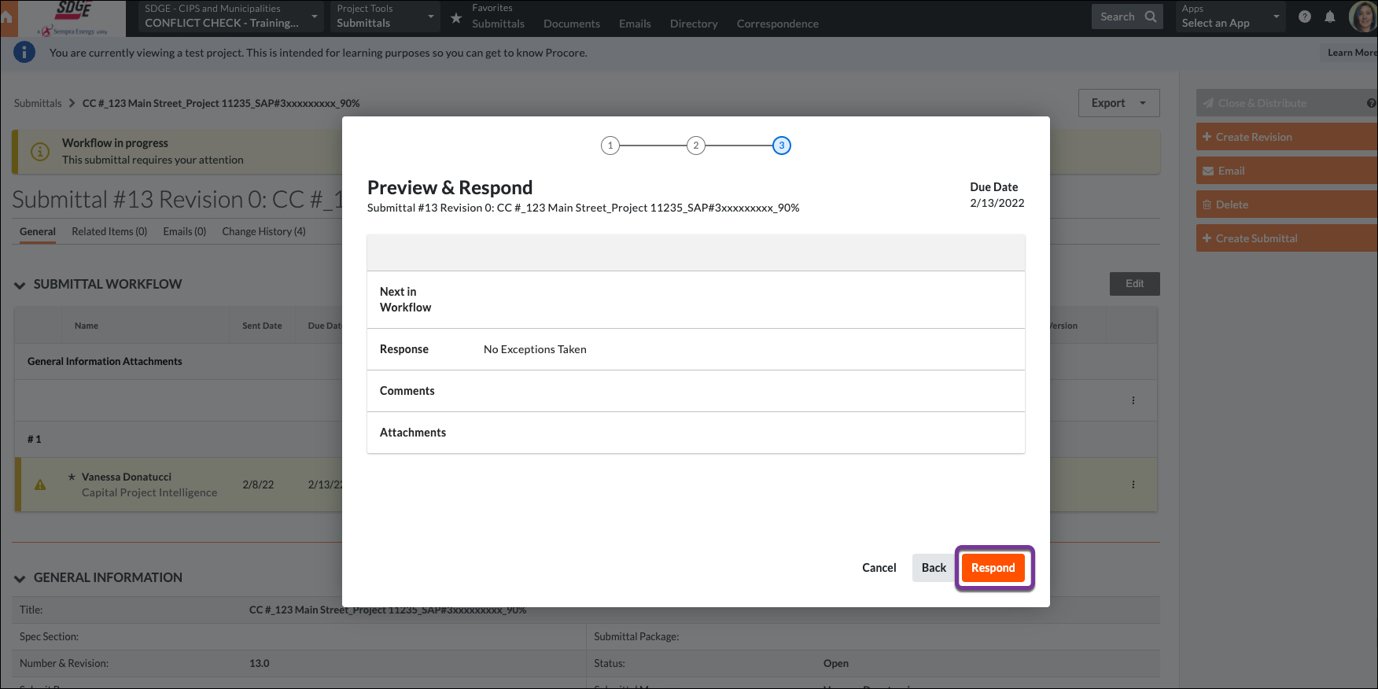The image size is (1378, 689).
Task: Open the Select an App dropdown
Action: [x=1230, y=17]
